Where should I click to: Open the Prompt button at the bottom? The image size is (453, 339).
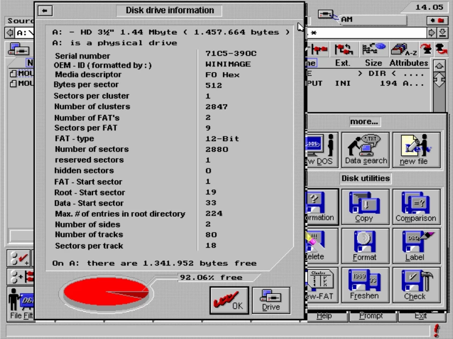point(374,316)
